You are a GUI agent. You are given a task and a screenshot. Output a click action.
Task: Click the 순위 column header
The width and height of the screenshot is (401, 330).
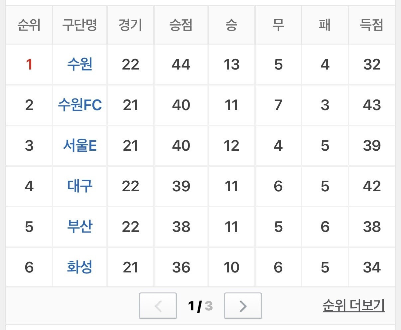29,25
